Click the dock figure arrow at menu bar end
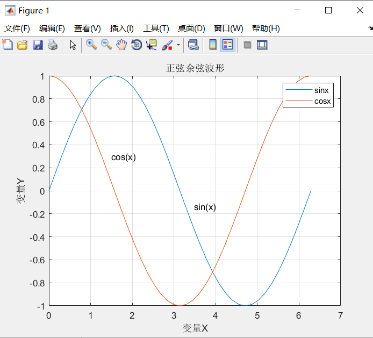Screen dimensions: 373x338 (370, 28)
